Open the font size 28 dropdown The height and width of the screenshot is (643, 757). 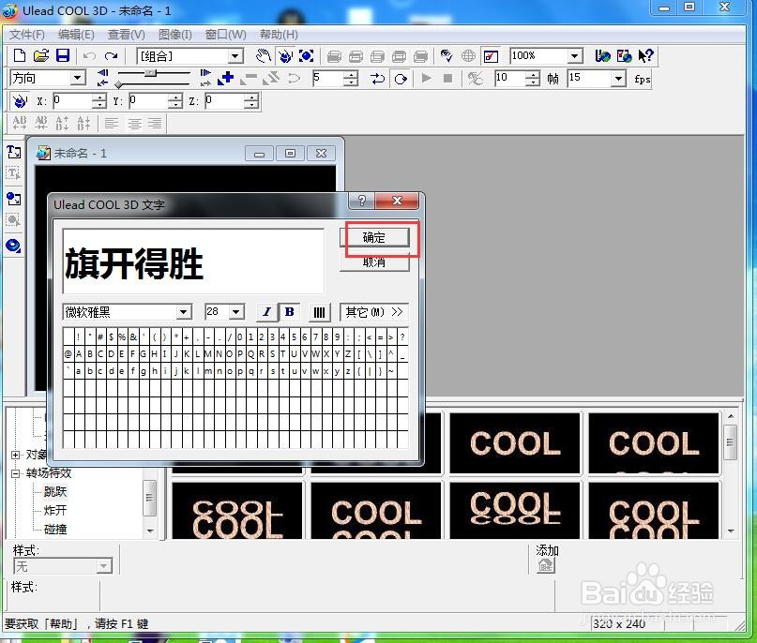236,312
